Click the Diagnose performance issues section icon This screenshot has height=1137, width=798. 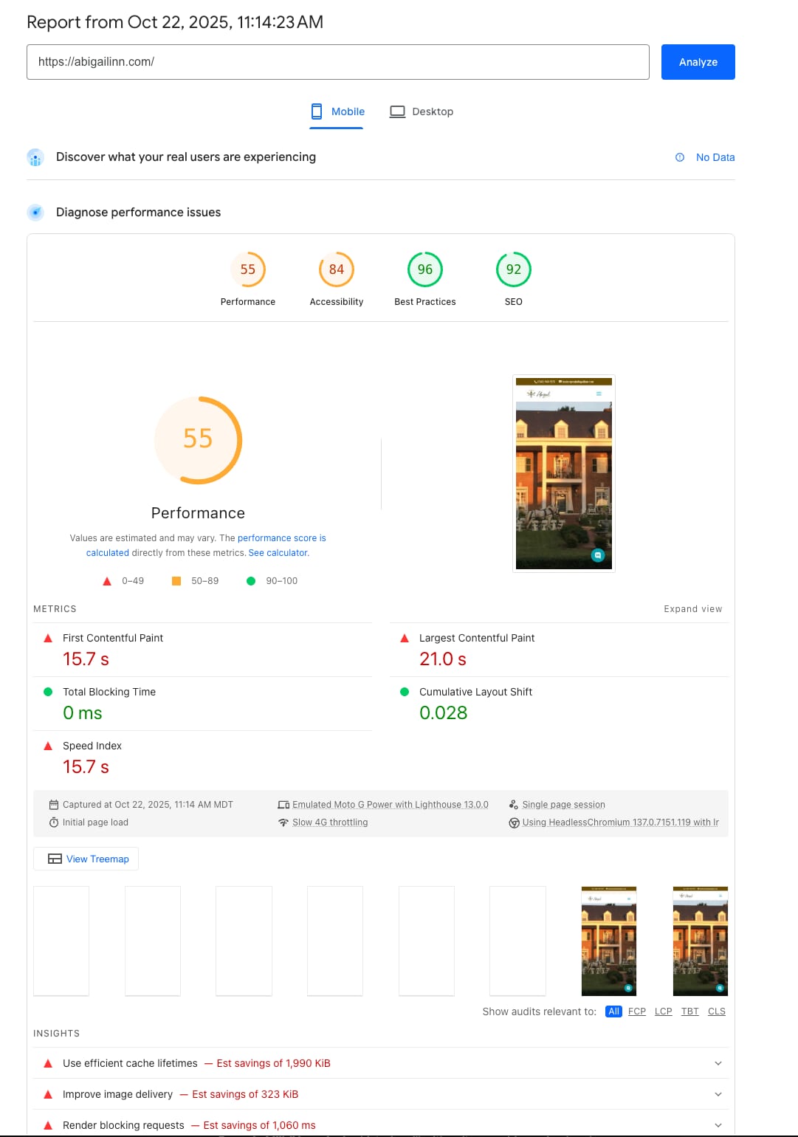[35, 213]
